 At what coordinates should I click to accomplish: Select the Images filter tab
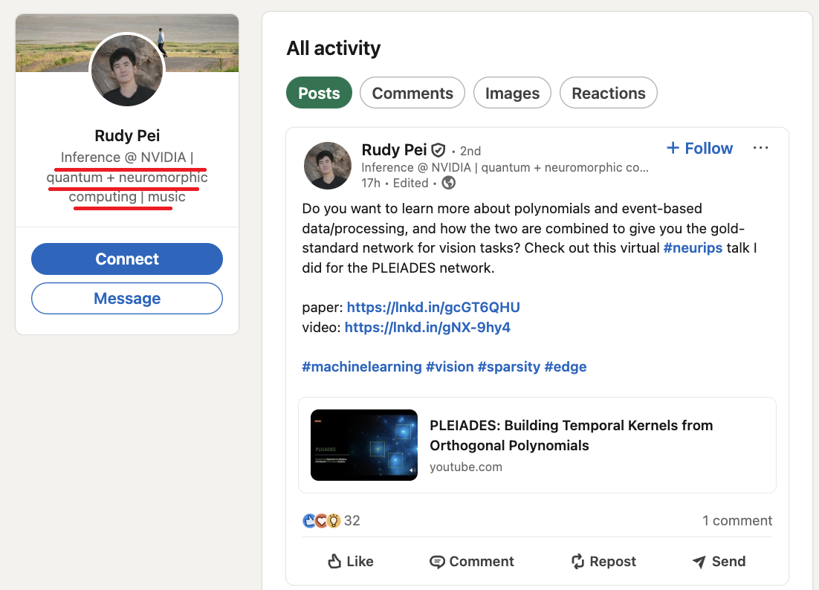(512, 93)
